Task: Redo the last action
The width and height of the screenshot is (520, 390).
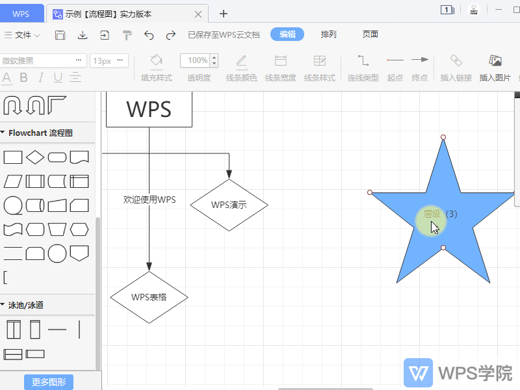Action: click(171, 35)
